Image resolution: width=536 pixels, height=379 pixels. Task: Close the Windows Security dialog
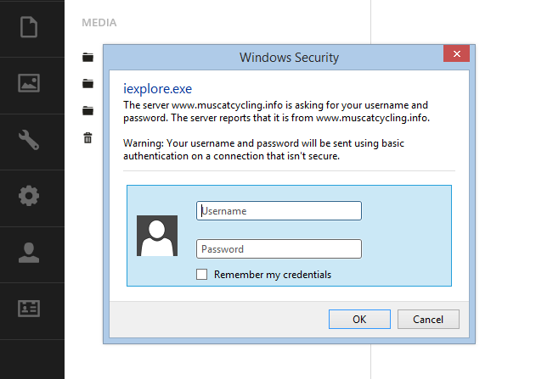[x=456, y=54]
